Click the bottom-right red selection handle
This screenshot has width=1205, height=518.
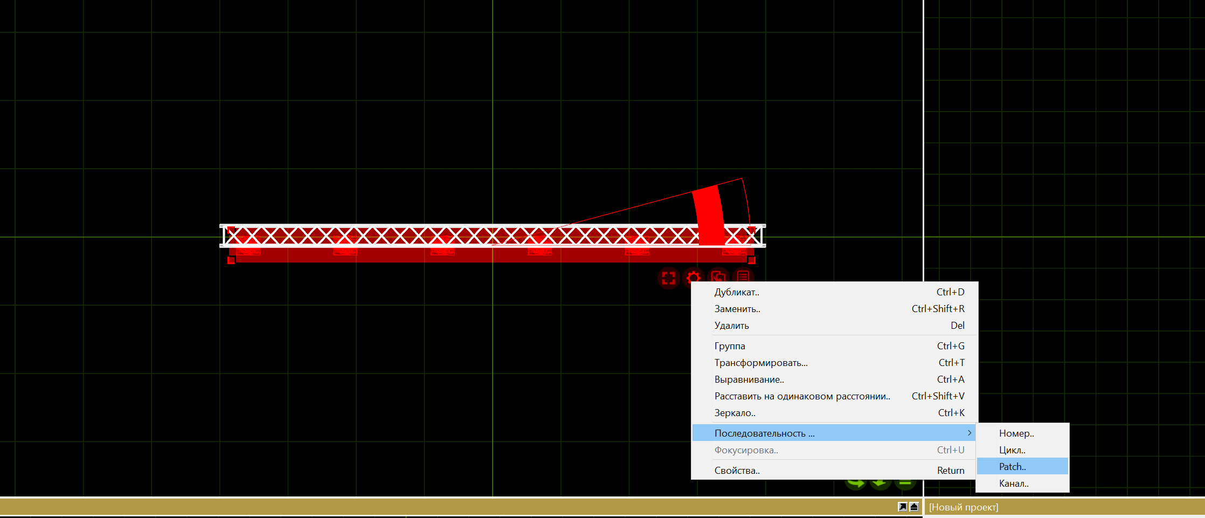click(752, 260)
